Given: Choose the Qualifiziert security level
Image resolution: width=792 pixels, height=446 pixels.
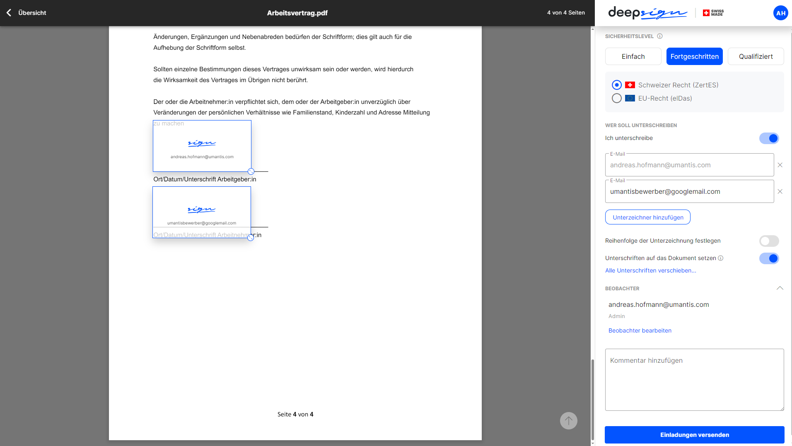Looking at the screenshot, I should (756, 56).
